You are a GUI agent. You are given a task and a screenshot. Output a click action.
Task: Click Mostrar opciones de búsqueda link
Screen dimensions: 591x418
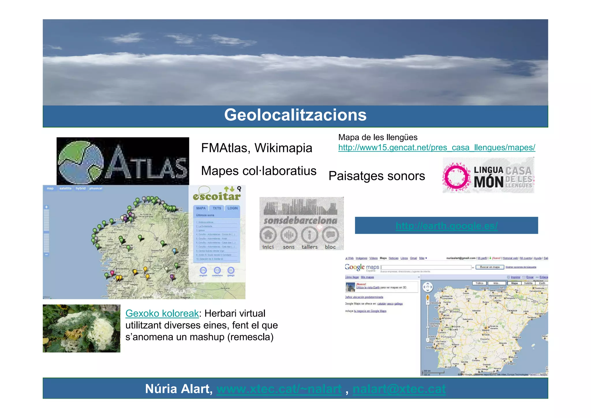(521, 267)
